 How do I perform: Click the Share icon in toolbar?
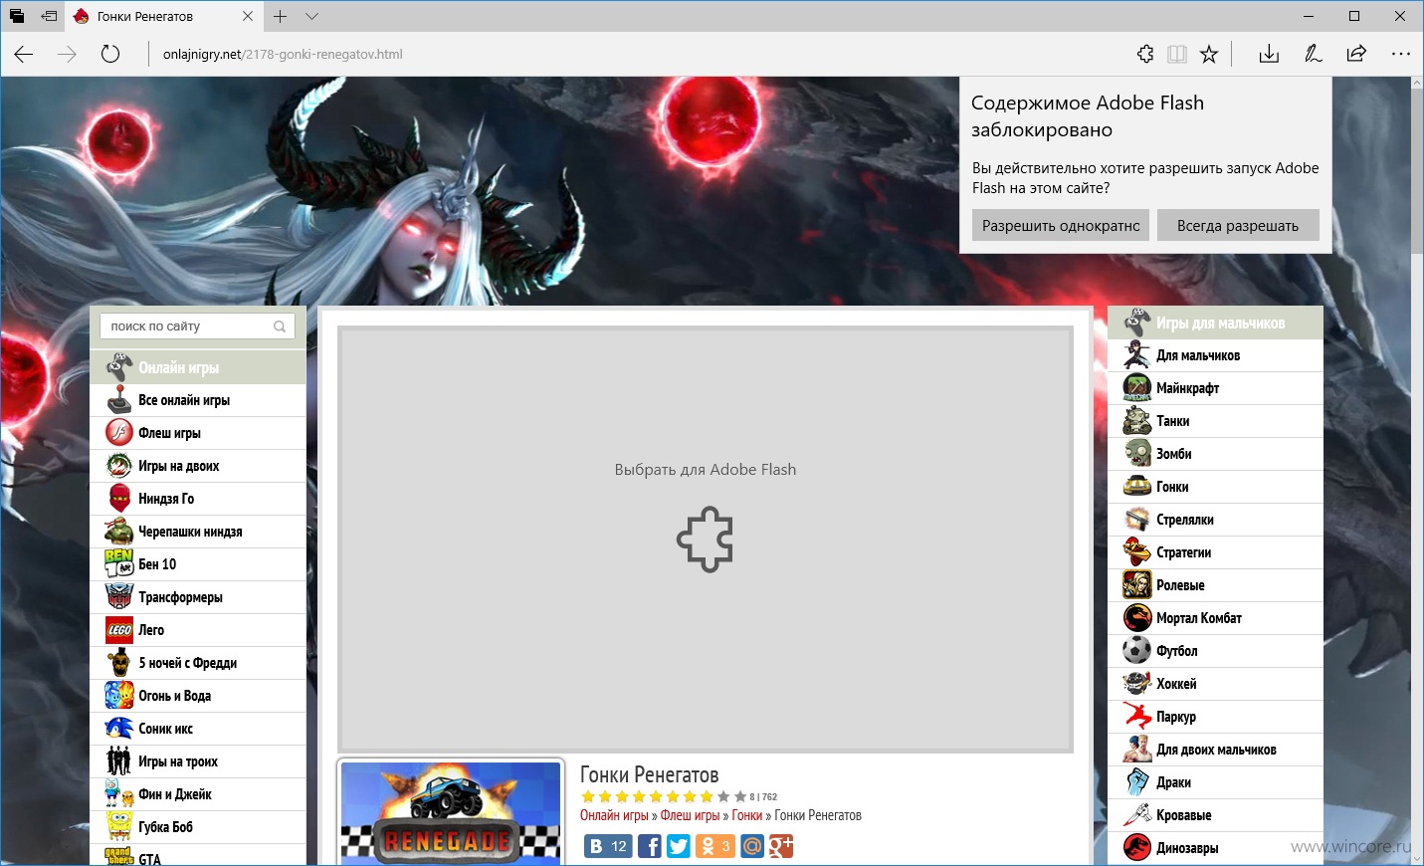pos(1356,54)
